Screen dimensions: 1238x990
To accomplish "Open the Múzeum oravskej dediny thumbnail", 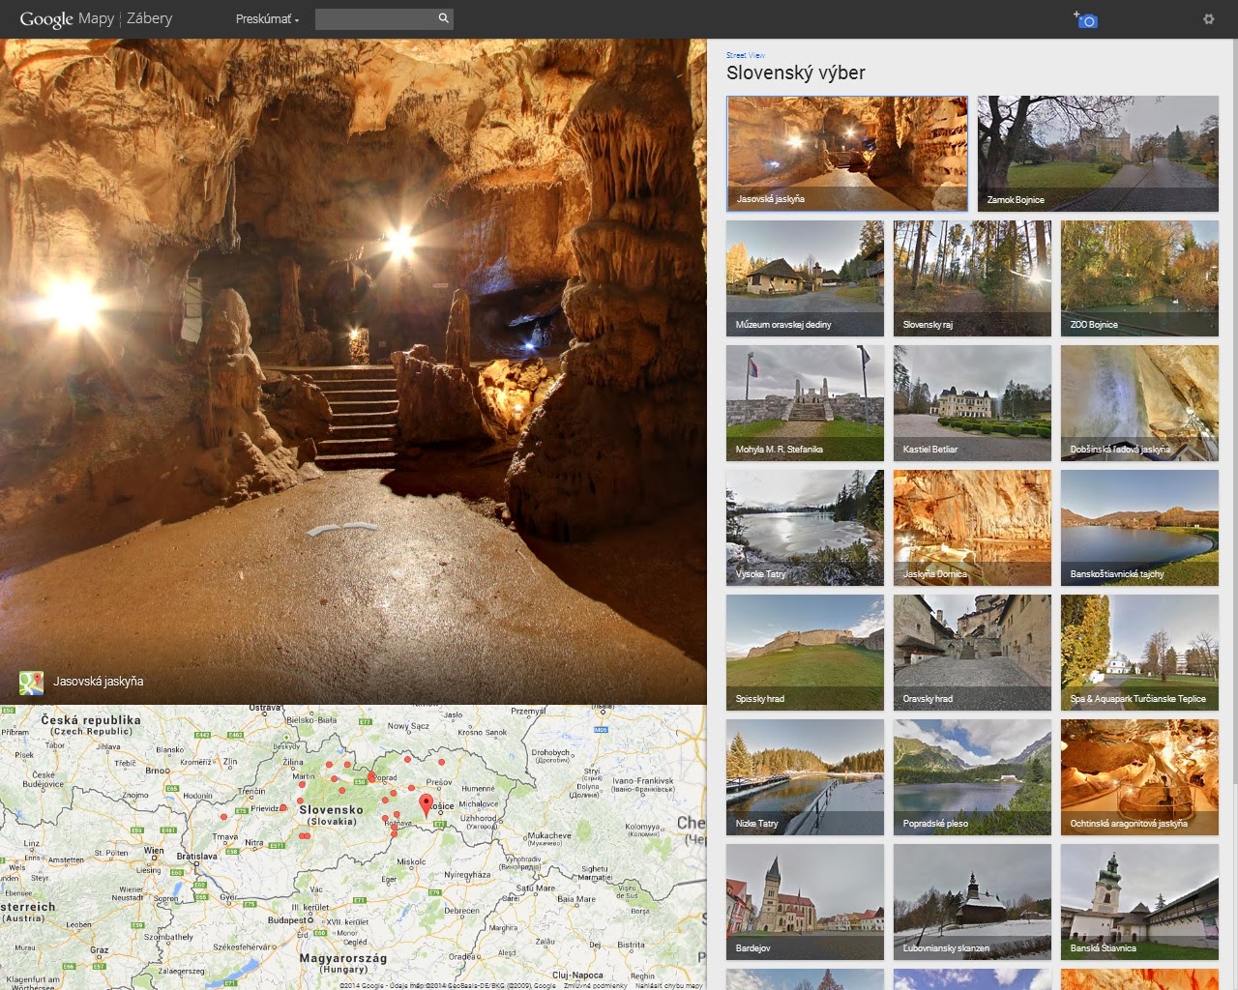I will [805, 278].
